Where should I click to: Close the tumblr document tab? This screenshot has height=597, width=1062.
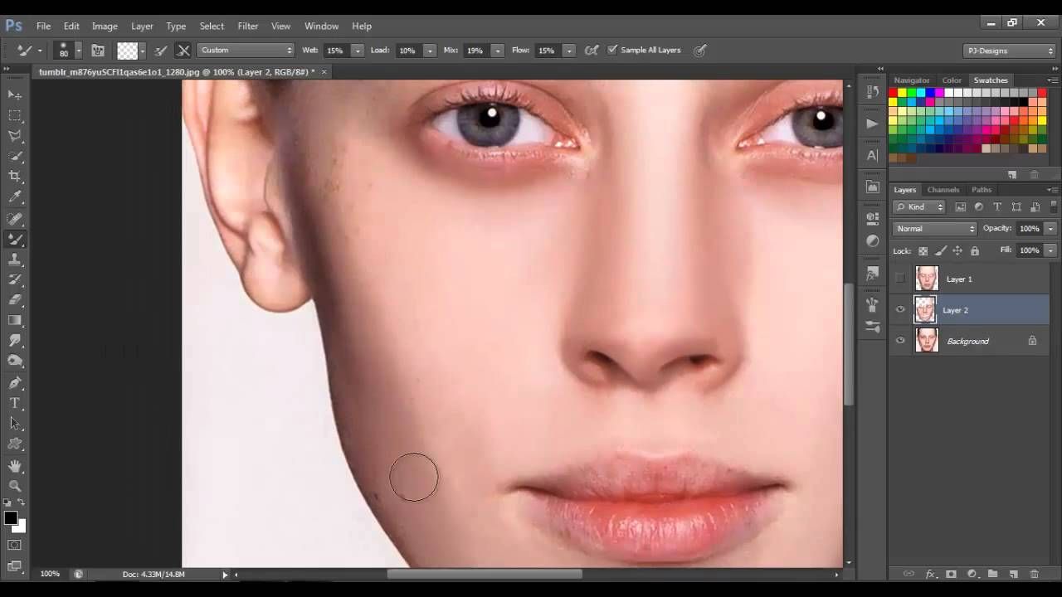[x=324, y=72]
